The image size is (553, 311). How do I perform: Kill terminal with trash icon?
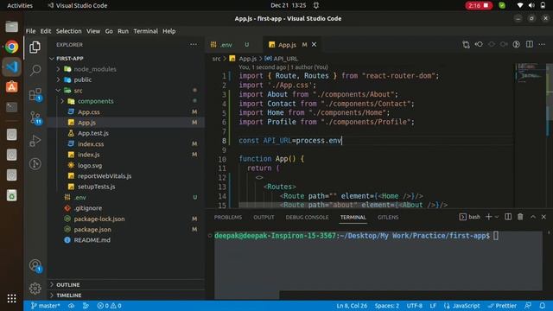click(x=520, y=217)
